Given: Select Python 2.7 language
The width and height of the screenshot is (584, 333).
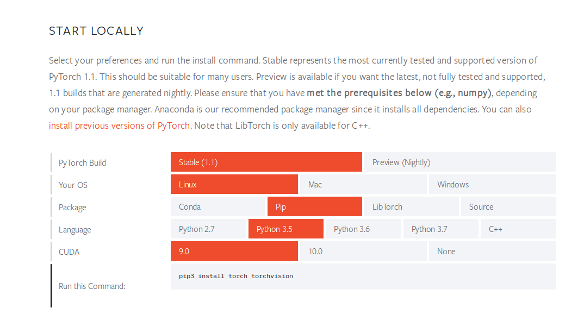Looking at the screenshot, I should pyautogui.click(x=209, y=229).
